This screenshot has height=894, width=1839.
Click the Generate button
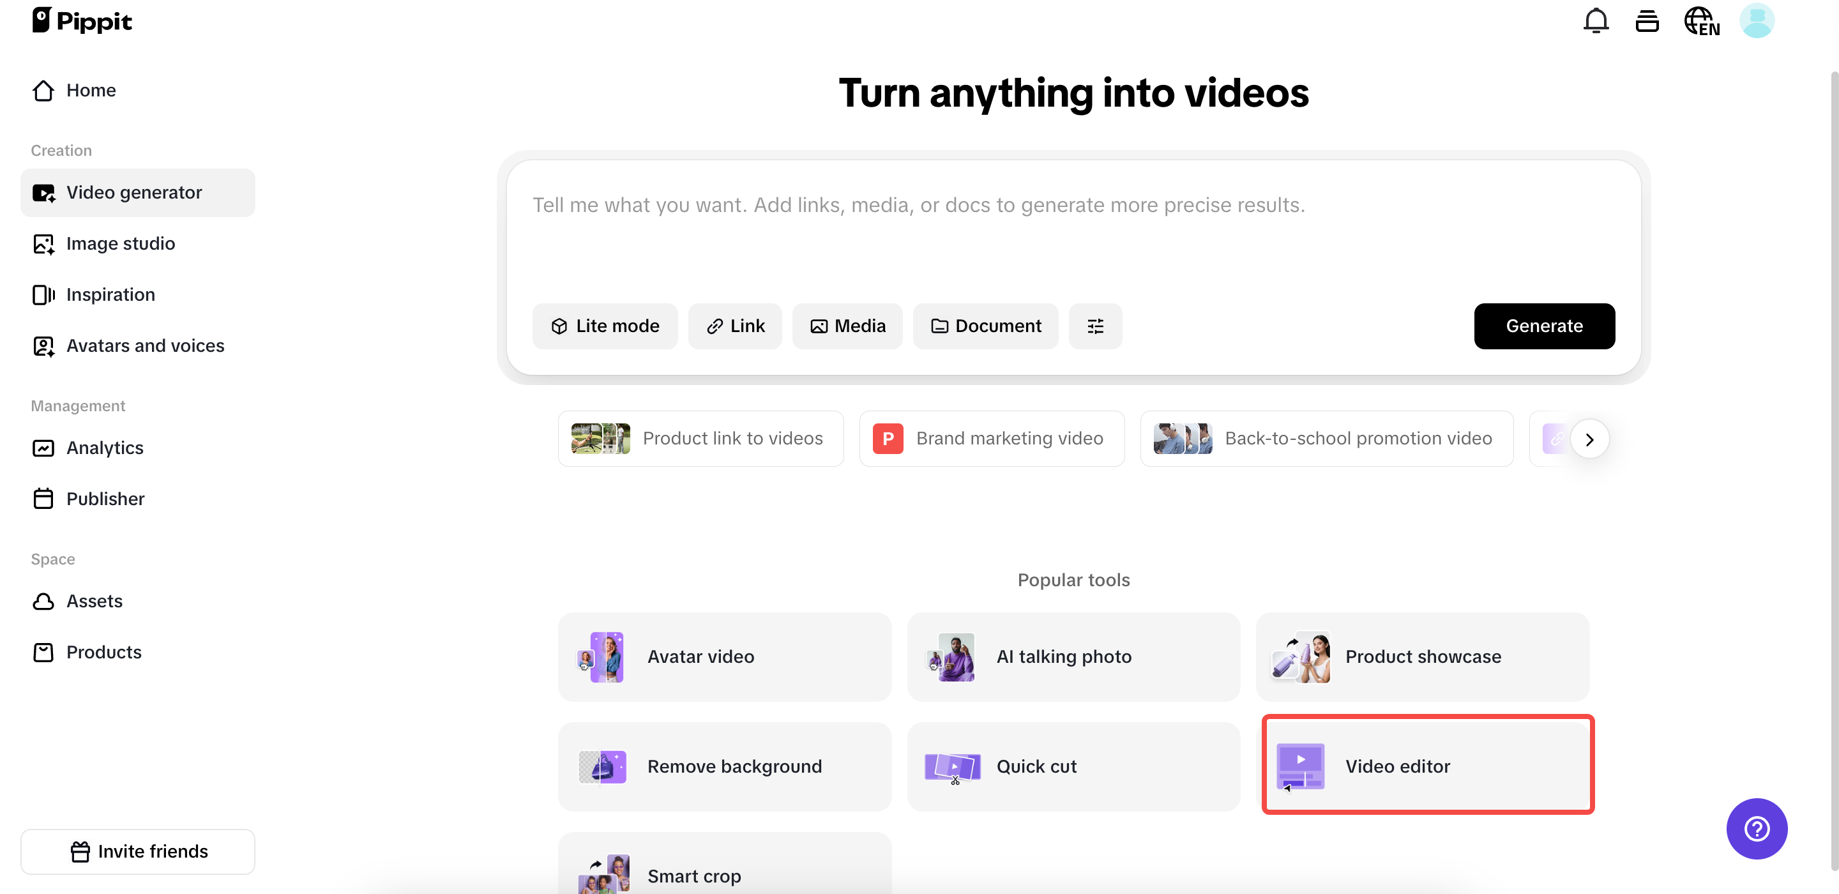click(x=1544, y=326)
